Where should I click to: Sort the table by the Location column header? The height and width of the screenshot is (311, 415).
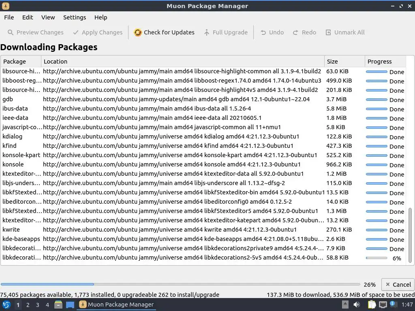click(183, 62)
